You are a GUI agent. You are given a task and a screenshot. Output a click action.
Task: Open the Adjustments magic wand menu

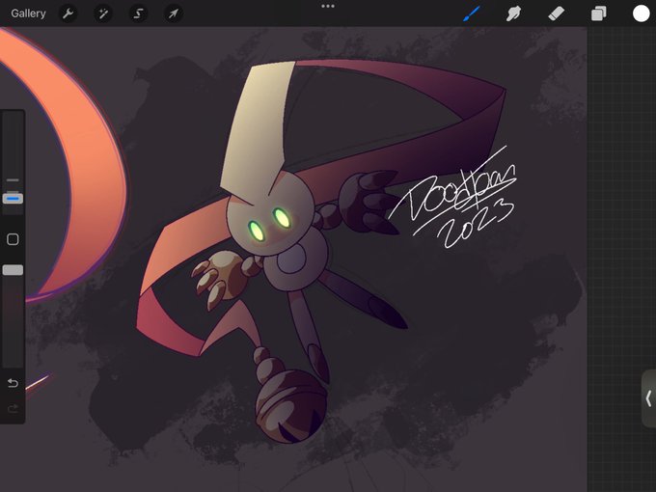(x=103, y=14)
